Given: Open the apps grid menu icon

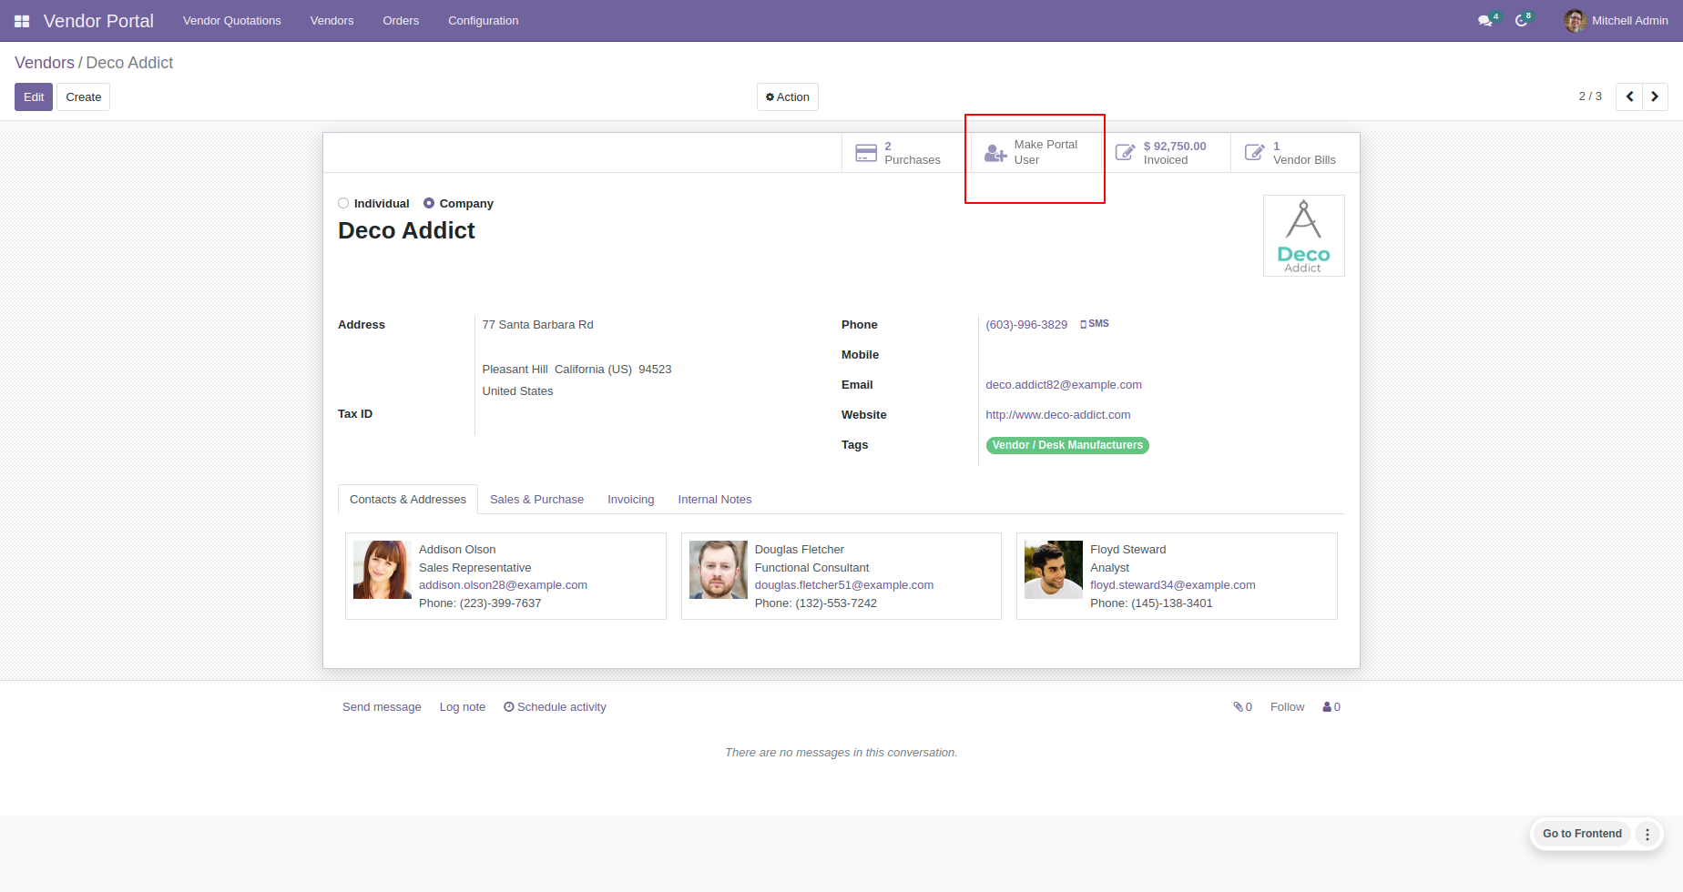Looking at the screenshot, I should click(22, 21).
